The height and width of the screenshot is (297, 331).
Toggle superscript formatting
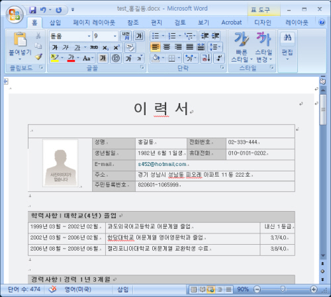(117, 47)
